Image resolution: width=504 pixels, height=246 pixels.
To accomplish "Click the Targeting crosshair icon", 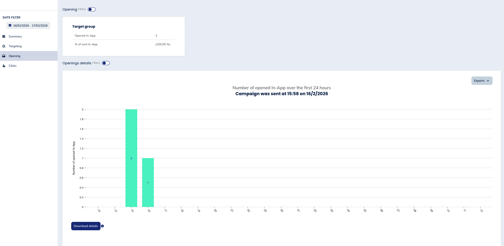I will pos(4,46).
